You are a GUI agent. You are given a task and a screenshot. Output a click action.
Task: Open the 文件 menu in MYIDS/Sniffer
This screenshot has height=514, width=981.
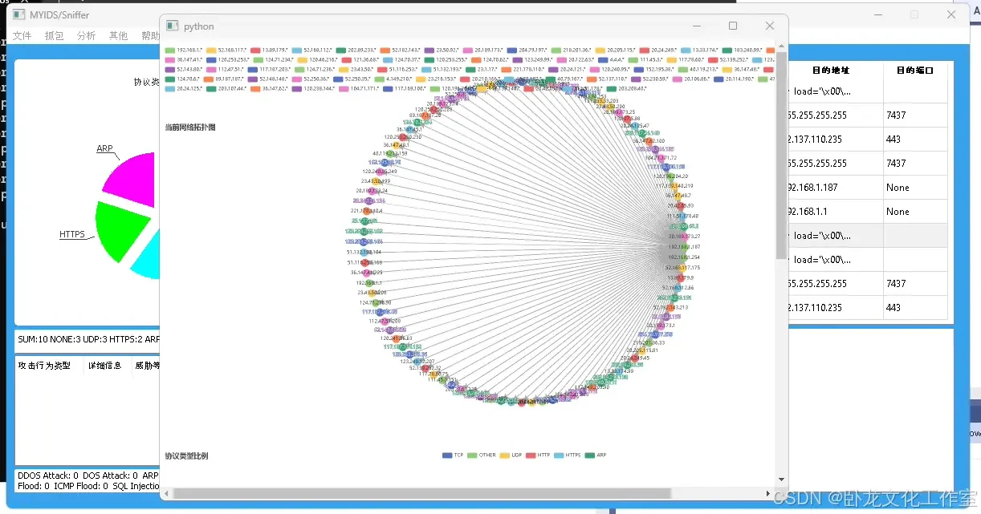(22, 36)
